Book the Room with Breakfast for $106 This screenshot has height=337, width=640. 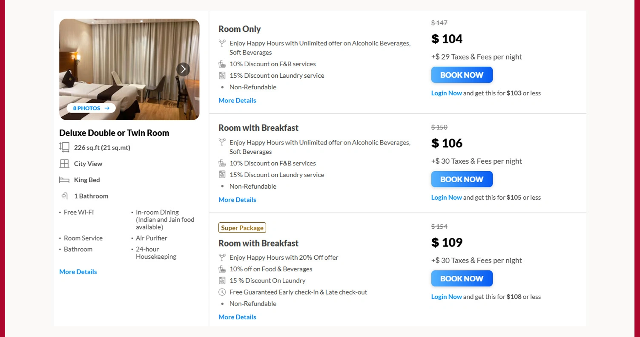[x=462, y=179]
